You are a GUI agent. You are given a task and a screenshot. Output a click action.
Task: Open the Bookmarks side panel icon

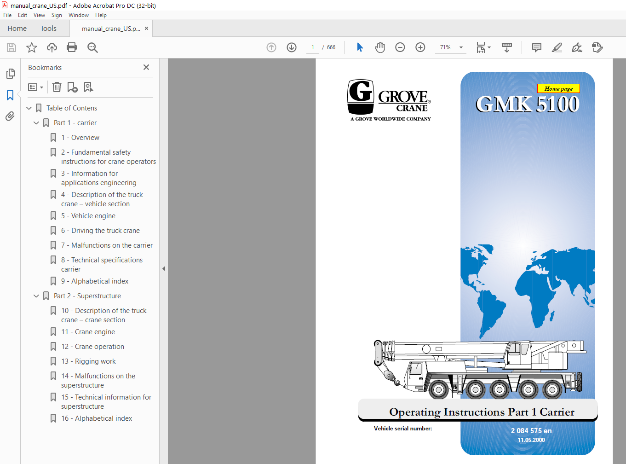pos(10,95)
